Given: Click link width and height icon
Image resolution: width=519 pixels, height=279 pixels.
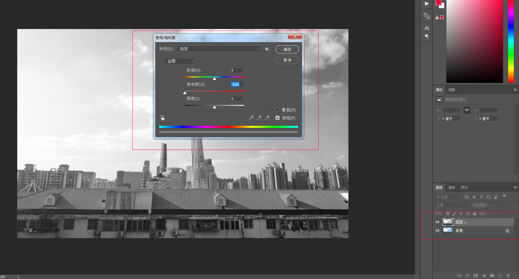Looking at the screenshot, I should coord(467,110).
